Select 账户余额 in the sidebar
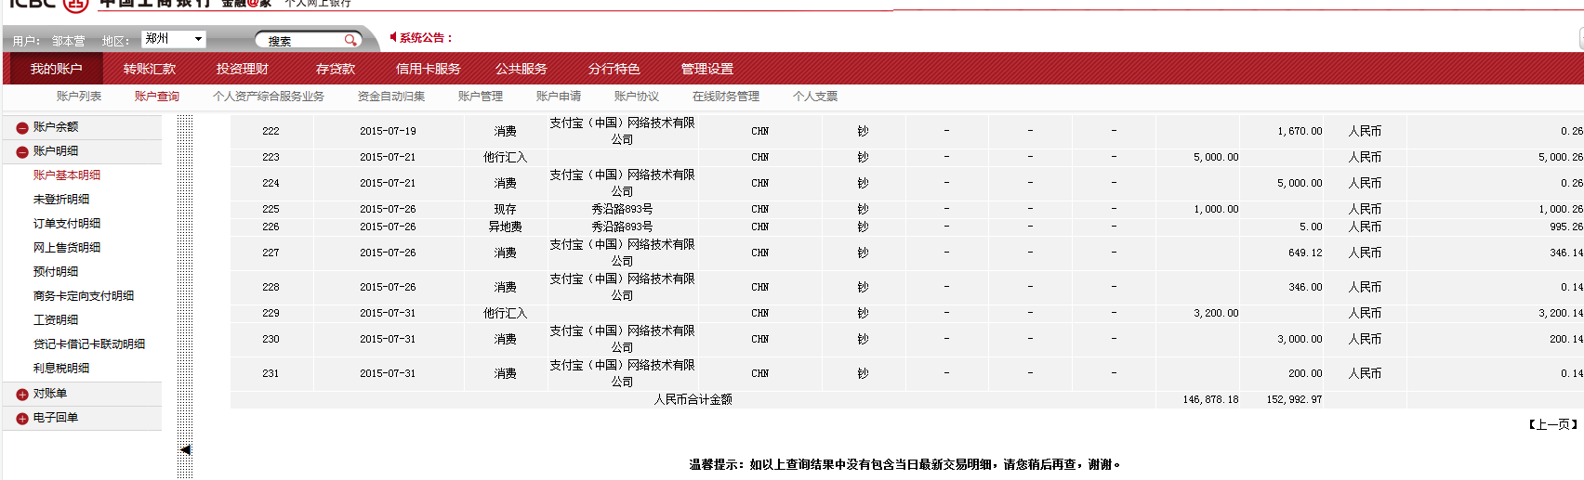1584x480 pixels. [x=56, y=127]
